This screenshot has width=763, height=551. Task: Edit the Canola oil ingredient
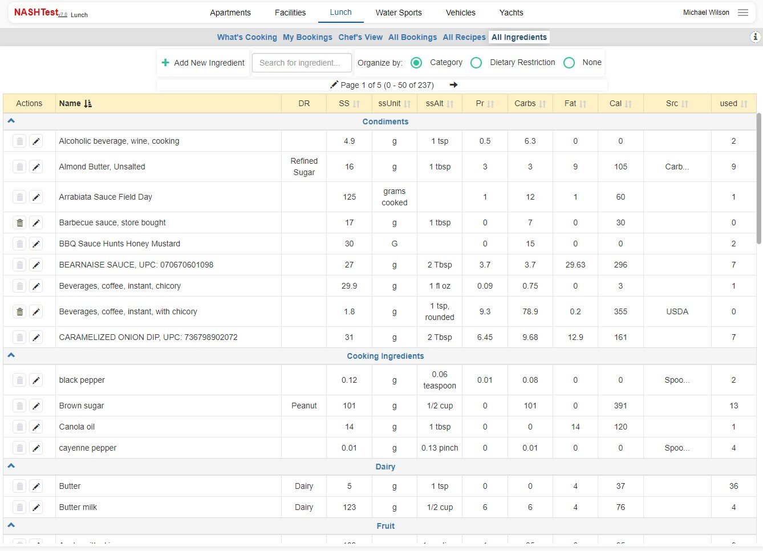point(36,427)
